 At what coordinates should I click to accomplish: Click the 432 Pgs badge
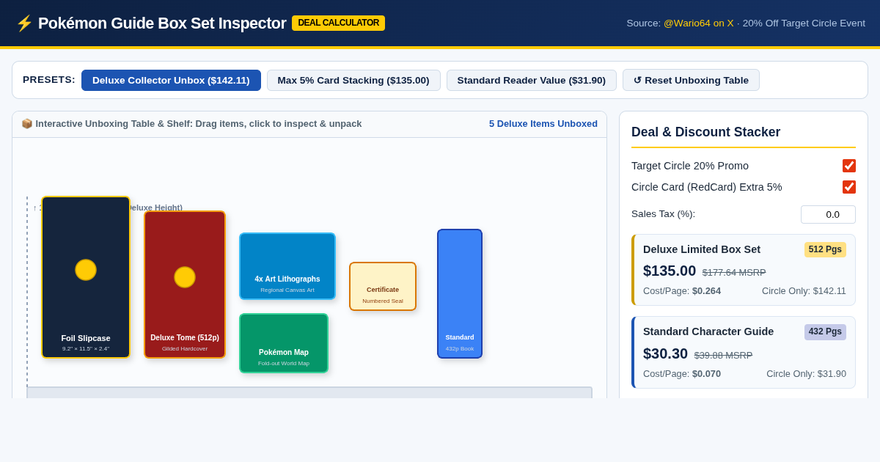tap(825, 331)
